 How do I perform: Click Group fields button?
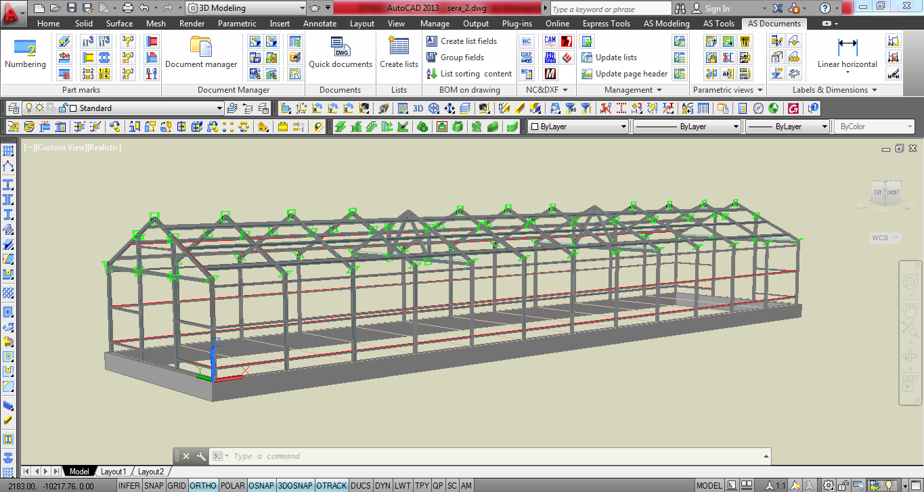[x=462, y=58]
